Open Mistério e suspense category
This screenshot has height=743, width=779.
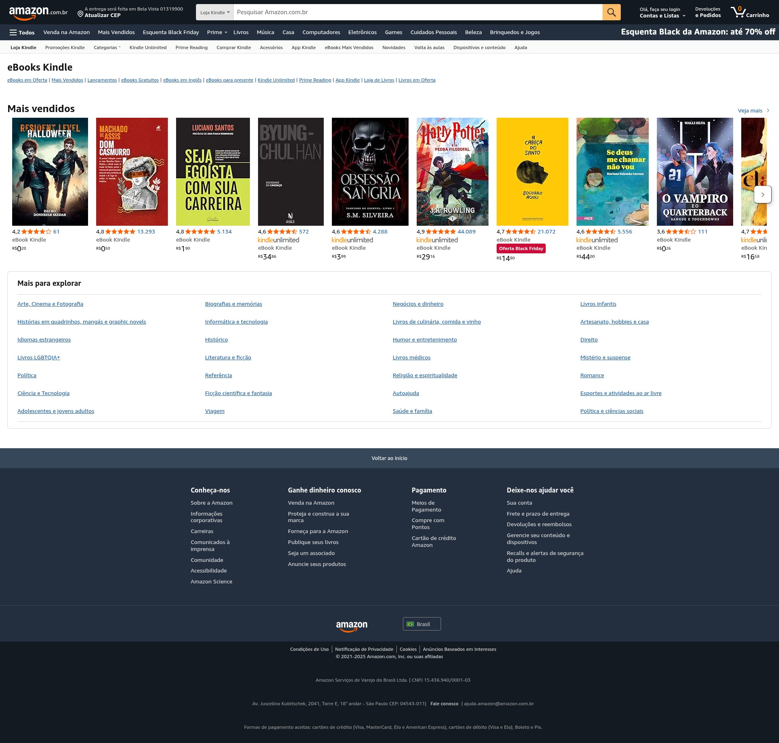(x=605, y=357)
